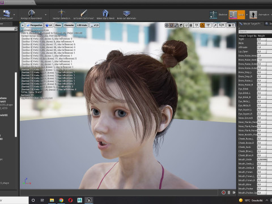Open Opera browser from the taskbar

(x=70, y=200)
